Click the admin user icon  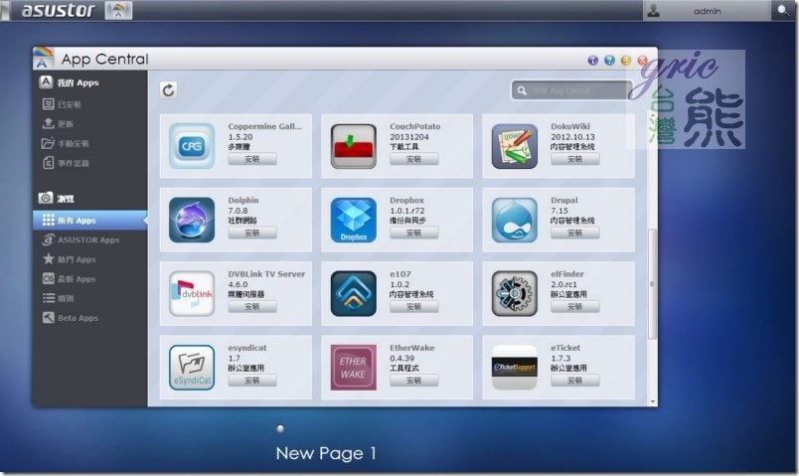pyautogui.click(x=653, y=11)
